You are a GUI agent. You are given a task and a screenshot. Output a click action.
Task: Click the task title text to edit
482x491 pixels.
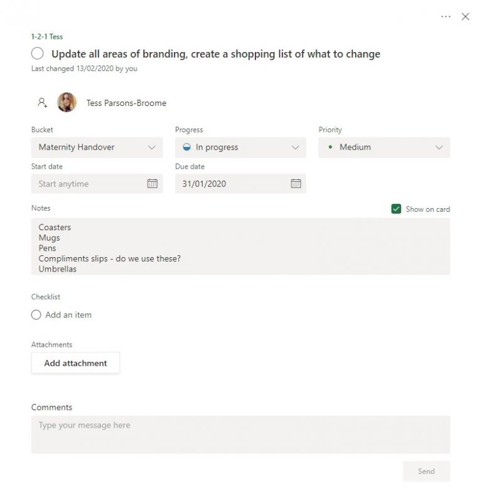coord(215,54)
